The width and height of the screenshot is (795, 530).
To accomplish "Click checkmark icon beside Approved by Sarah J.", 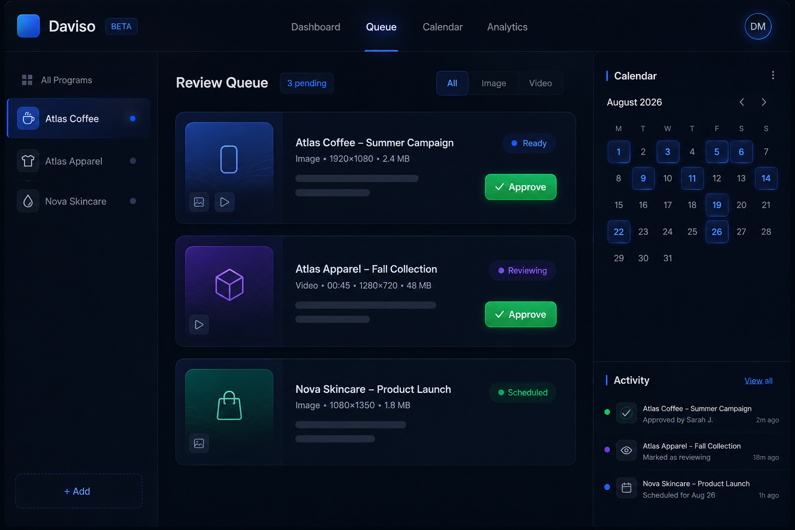I will (626, 413).
